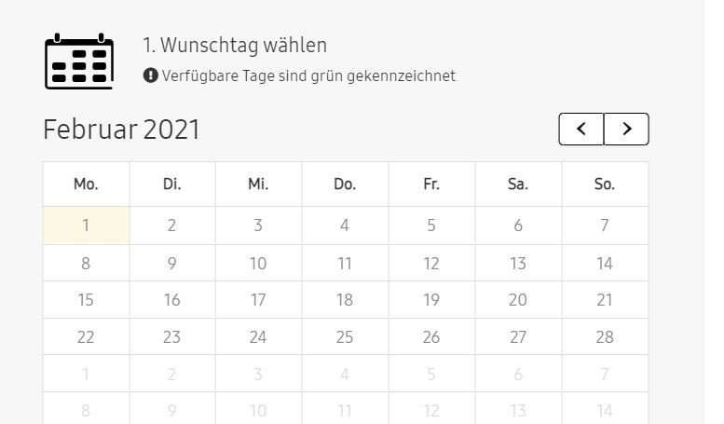
Task: Click the So. weekday column header
Action: click(605, 185)
